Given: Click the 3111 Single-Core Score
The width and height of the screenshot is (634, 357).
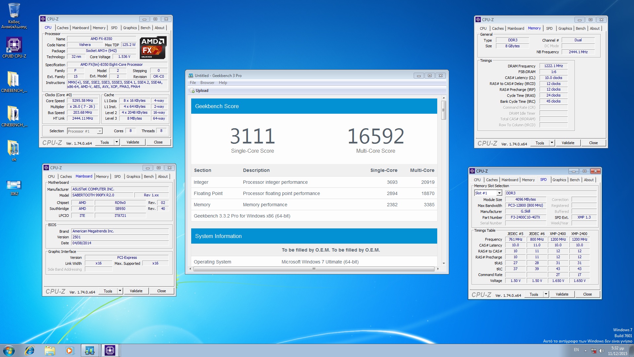Looking at the screenshot, I should point(252,136).
